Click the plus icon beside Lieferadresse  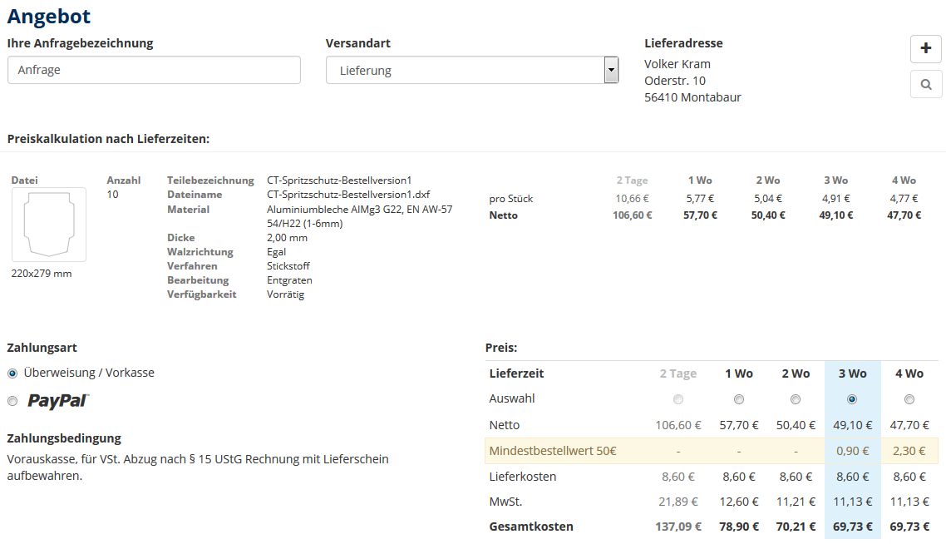click(x=926, y=49)
